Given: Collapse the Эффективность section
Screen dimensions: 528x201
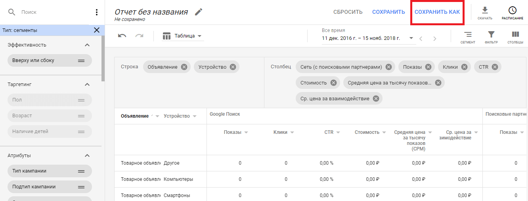Looking at the screenshot, I should [88, 45].
